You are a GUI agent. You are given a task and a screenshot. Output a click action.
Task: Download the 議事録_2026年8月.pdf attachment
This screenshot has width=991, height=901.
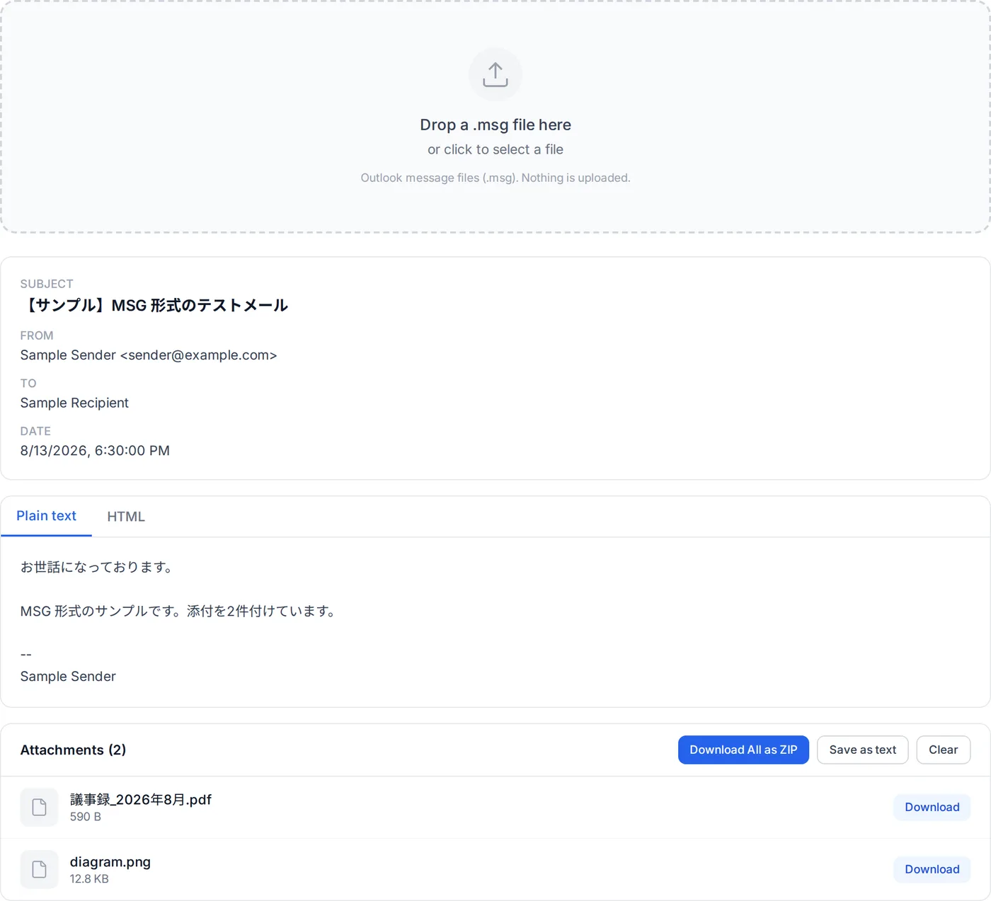pos(932,807)
